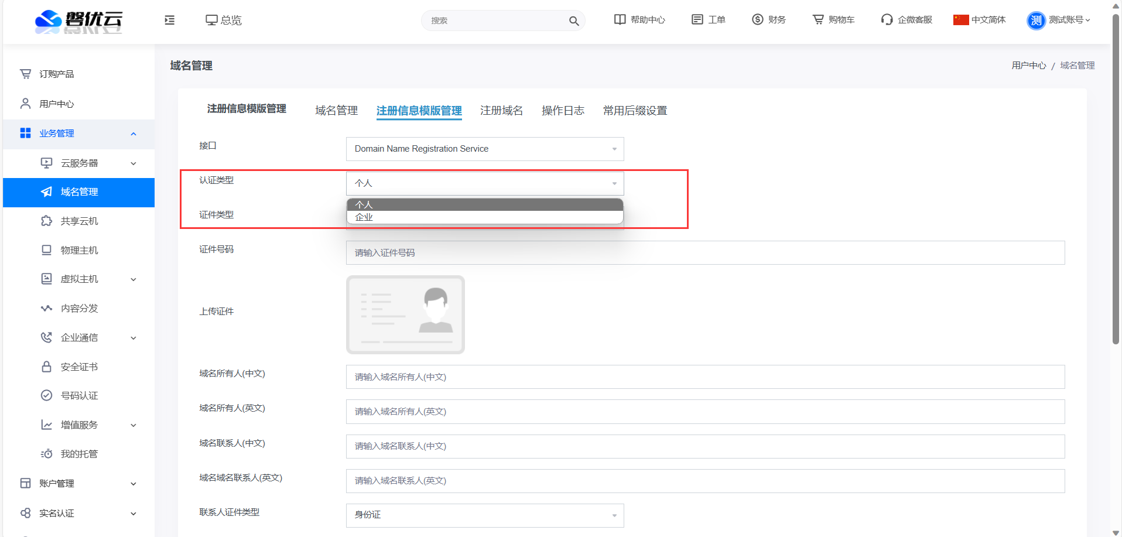Collapse the 业务管理 sidebar section

pos(134,134)
